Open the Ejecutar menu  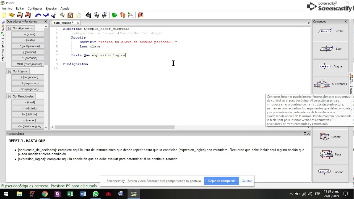click(x=51, y=9)
